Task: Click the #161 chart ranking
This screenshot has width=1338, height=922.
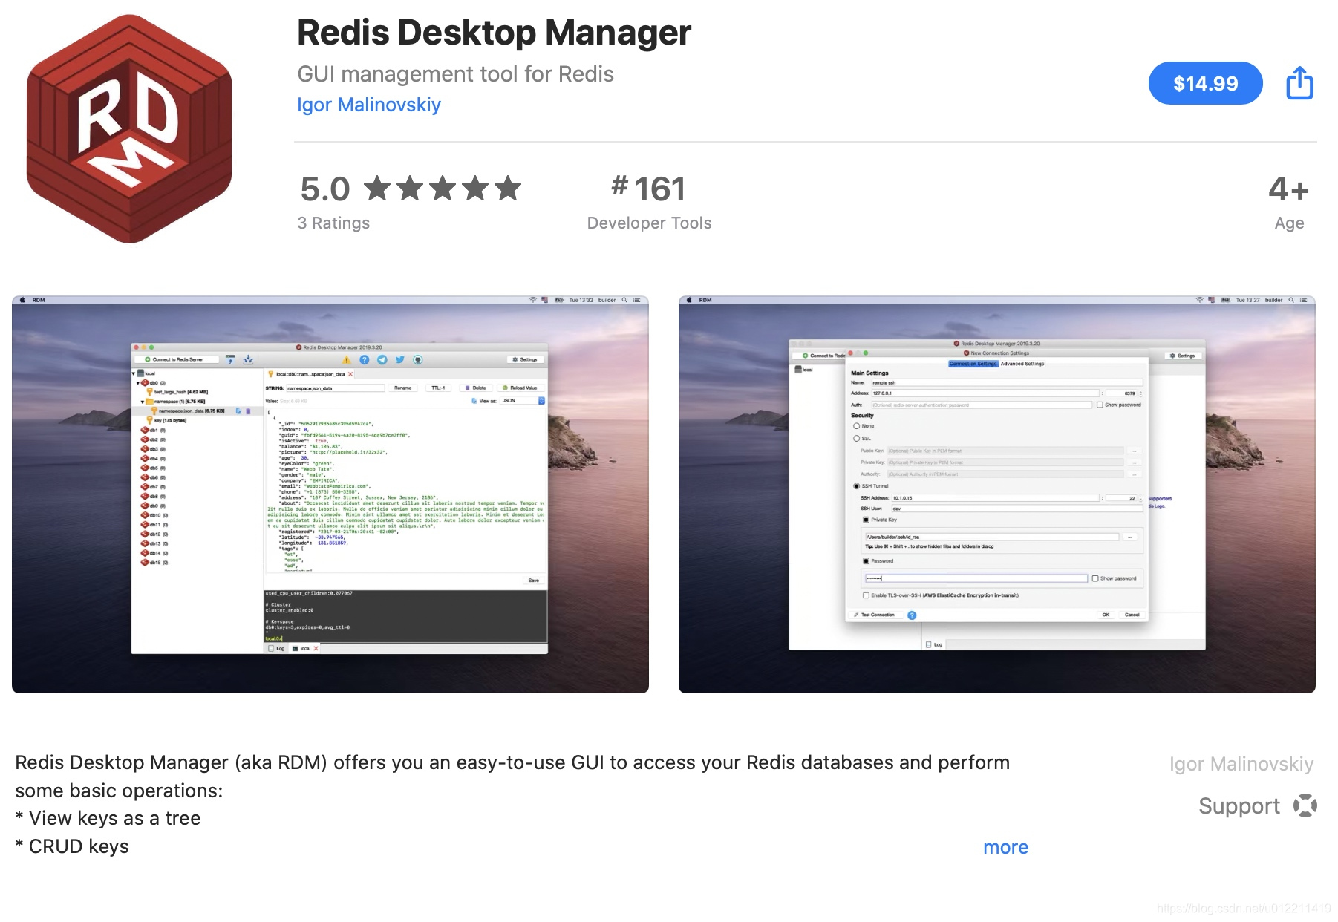Action: pos(648,189)
